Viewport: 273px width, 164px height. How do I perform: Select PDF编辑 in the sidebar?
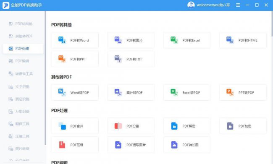pyautogui.click(x=23, y=61)
